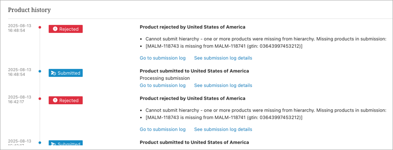Image resolution: width=393 pixels, height=150 pixels.
Task: Select red timeline dot for 16:42:17 rejection
Action: (40, 99)
